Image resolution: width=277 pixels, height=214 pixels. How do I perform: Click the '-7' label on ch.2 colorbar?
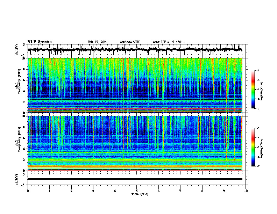click(258, 166)
